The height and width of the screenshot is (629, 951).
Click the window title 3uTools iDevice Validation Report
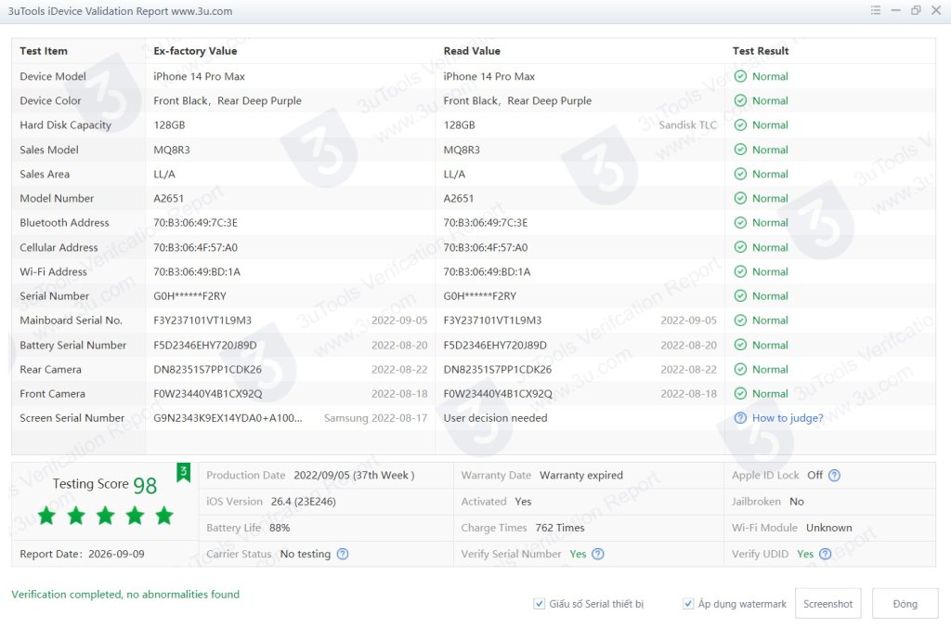click(x=120, y=11)
